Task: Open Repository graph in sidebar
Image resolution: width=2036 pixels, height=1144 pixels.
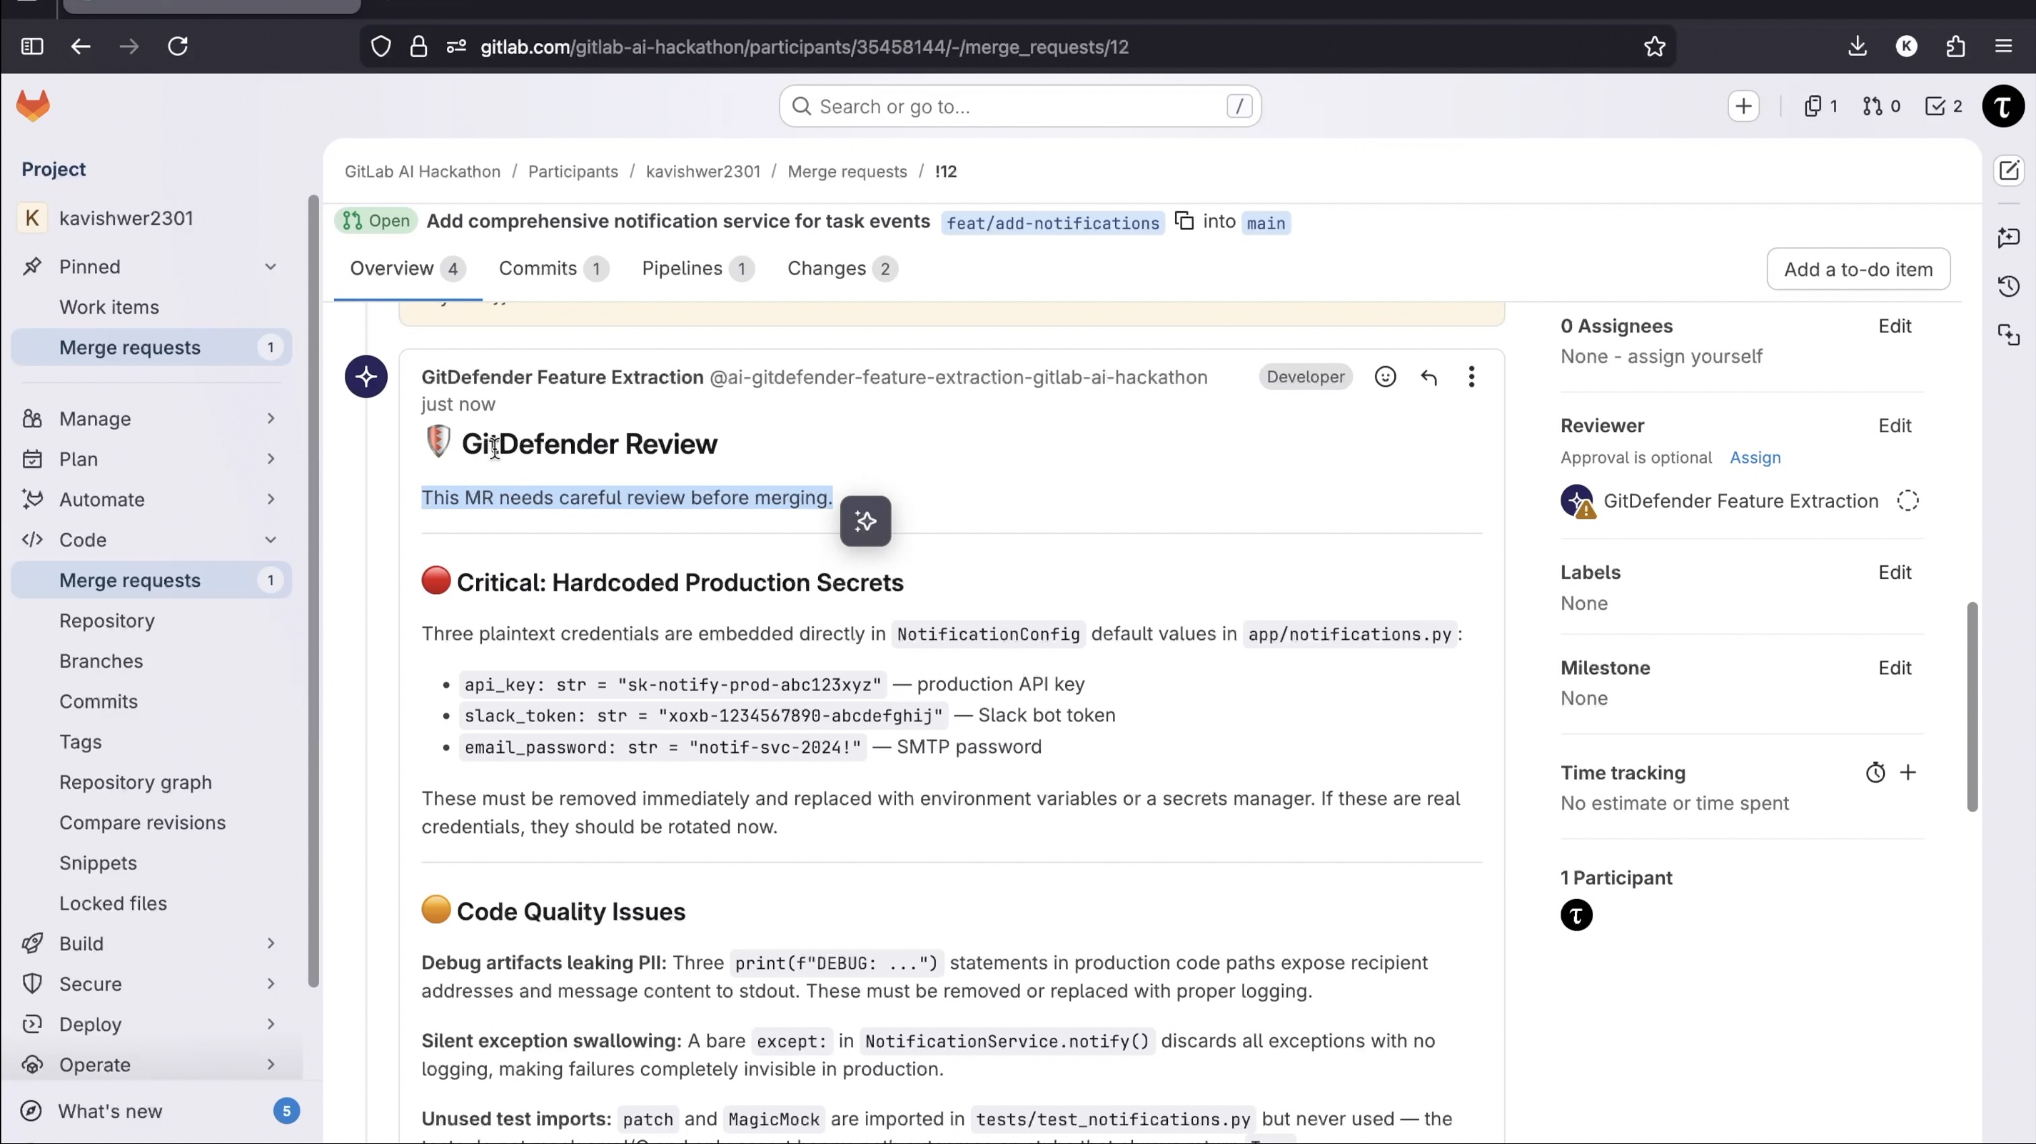Action: (135, 782)
